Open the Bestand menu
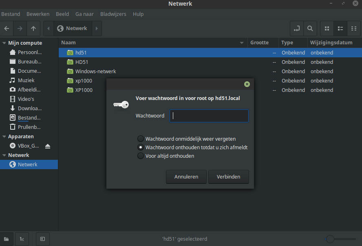Image resolution: width=362 pixels, height=246 pixels. tap(11, 14)
